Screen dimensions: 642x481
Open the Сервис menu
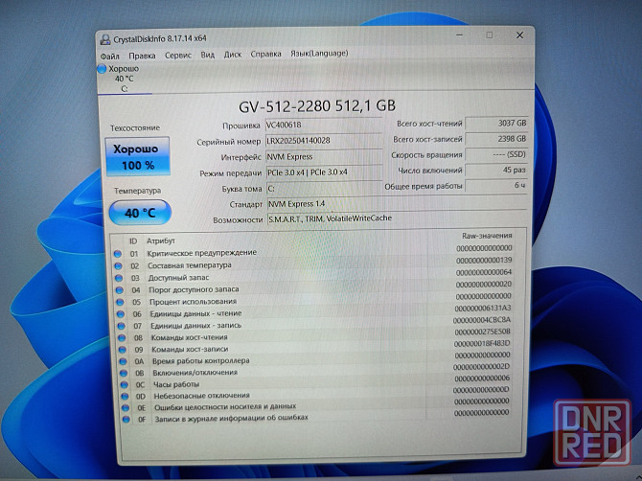point(178,55)
